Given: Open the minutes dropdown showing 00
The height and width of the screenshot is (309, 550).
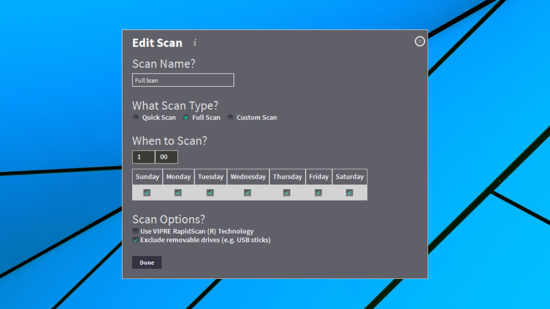Looking at the screenshot, I should [x=167, y=157].
